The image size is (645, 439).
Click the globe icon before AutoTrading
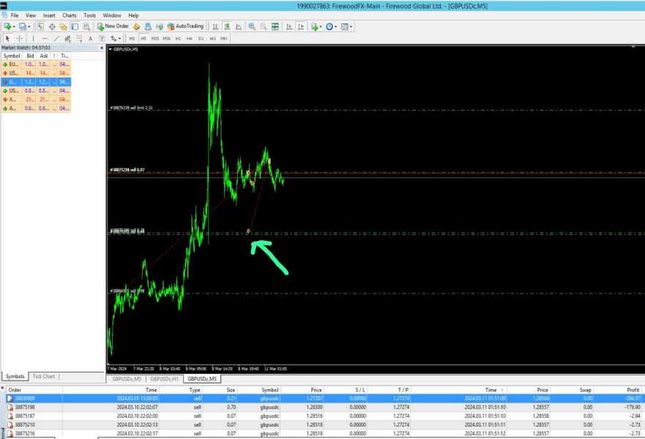pyautogui.click(x=159, y=26)
